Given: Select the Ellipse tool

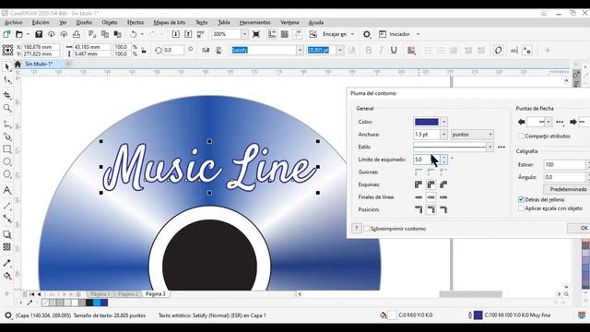Looking at the screenshot, I should (6, 162).
